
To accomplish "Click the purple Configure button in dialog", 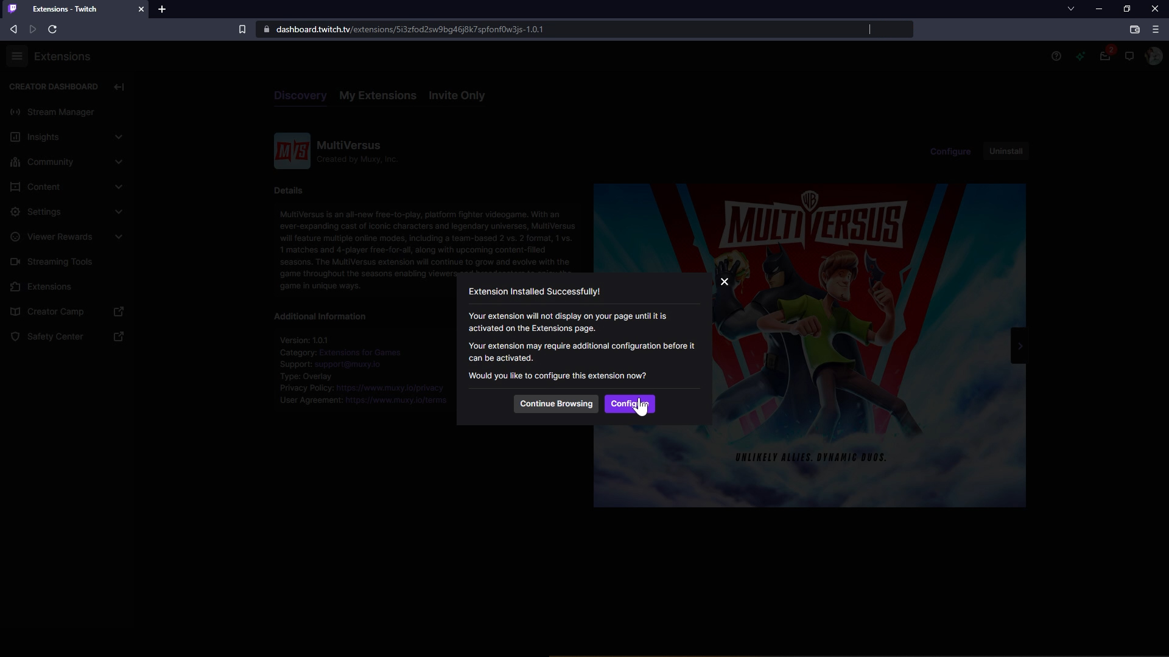I will pyautogui.click(x=630, y=404).
